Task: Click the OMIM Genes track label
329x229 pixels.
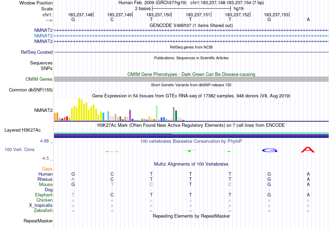Action: pyautogui.click(x=39, y=79)
